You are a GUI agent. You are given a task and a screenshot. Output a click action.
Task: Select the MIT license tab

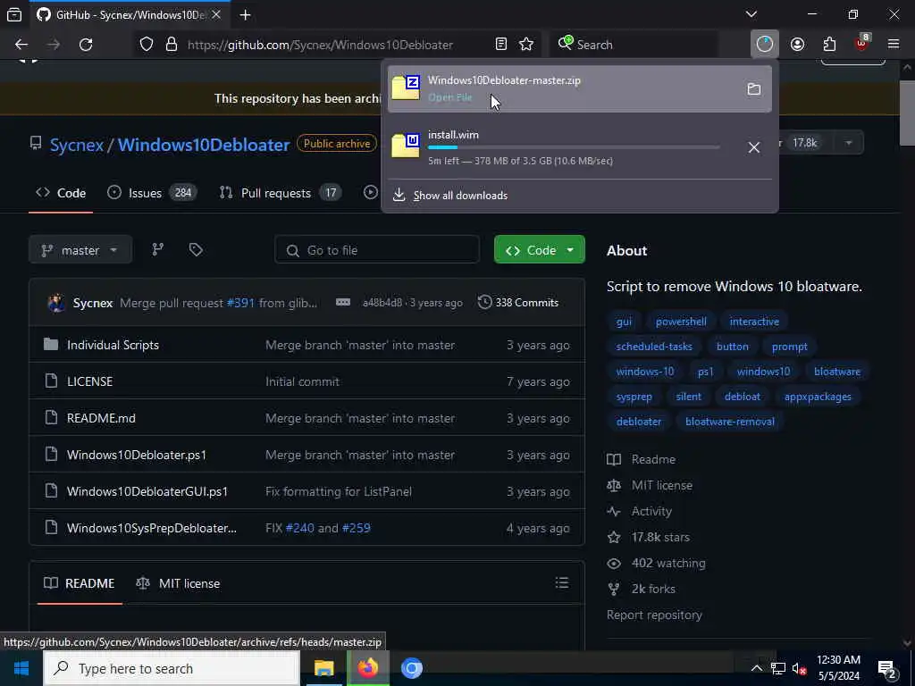178,583
